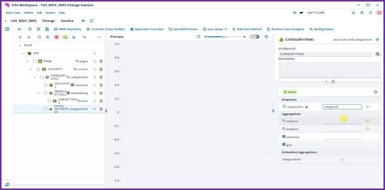The image size is (385, 190).
Task: Open the Style Class menu
Action: [13, 13]
